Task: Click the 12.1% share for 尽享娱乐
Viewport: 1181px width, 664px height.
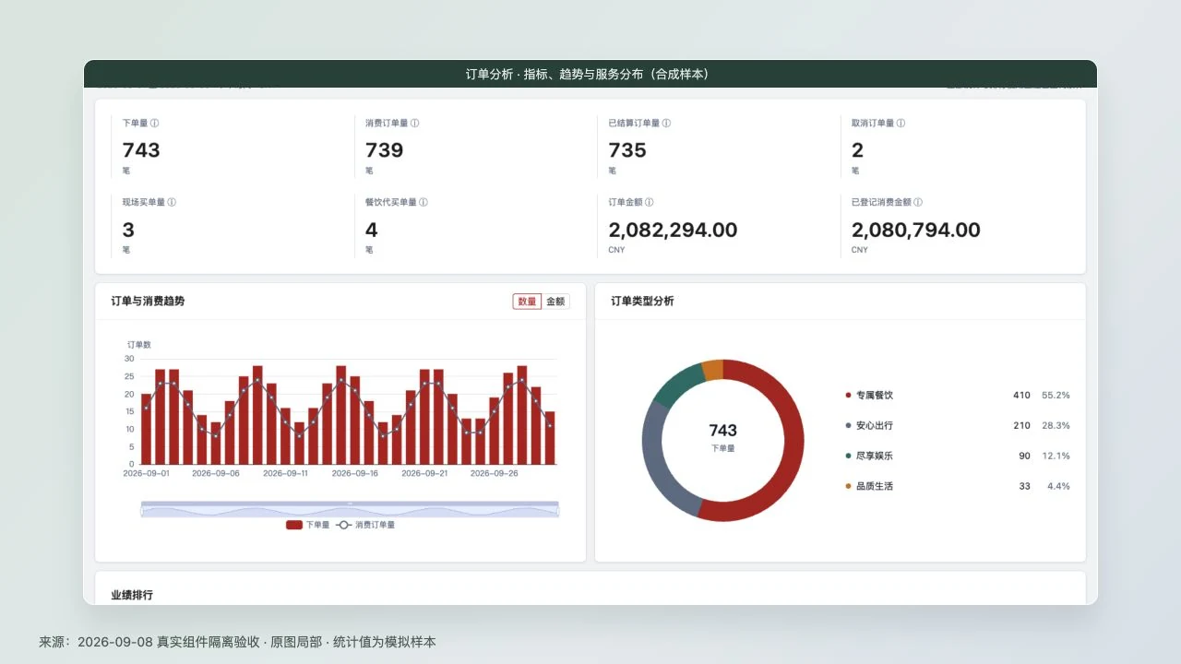Action: [1056, 456]
